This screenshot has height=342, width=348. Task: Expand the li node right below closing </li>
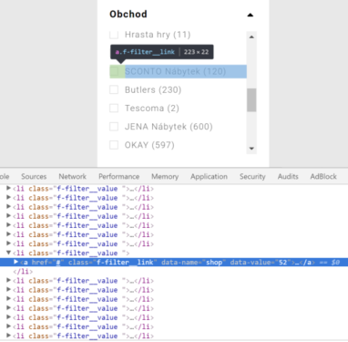tap(9, 280)
